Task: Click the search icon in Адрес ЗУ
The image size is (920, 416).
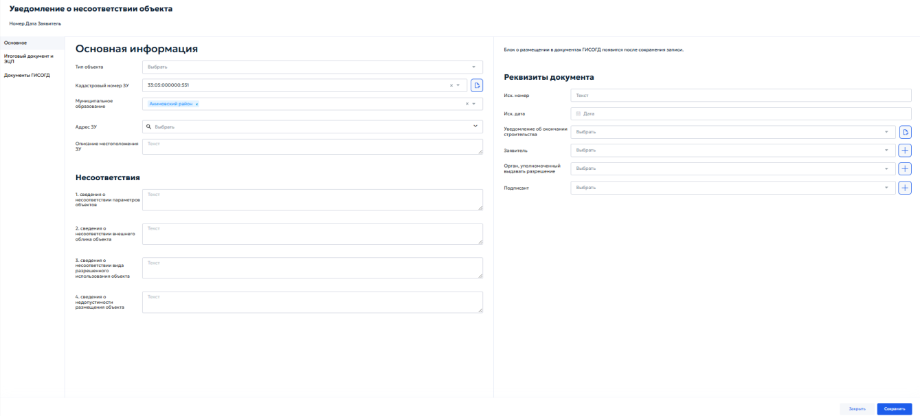Action: click(x=149, y=127)
